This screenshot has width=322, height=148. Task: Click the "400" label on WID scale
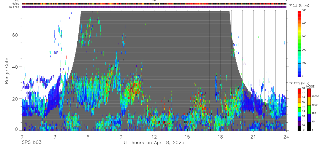coord(304,23)
